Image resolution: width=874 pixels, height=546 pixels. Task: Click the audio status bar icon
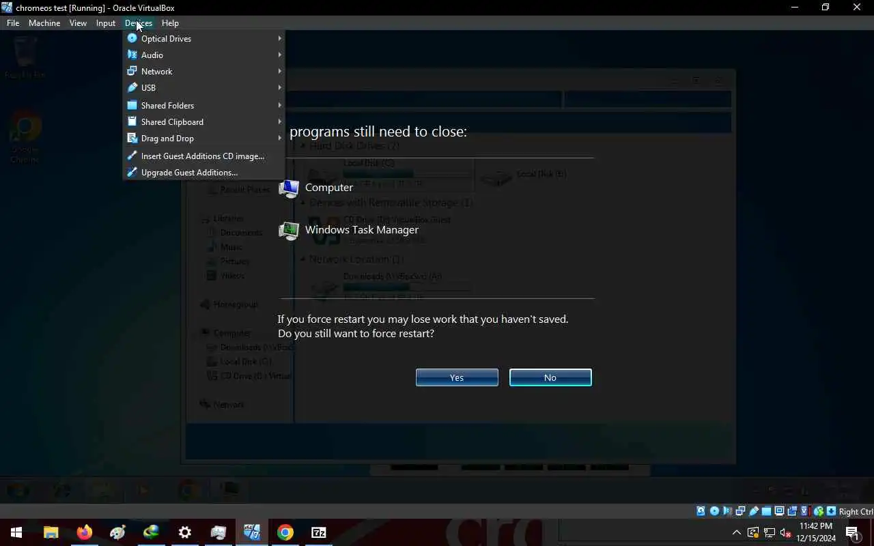[x=727, y=511]
